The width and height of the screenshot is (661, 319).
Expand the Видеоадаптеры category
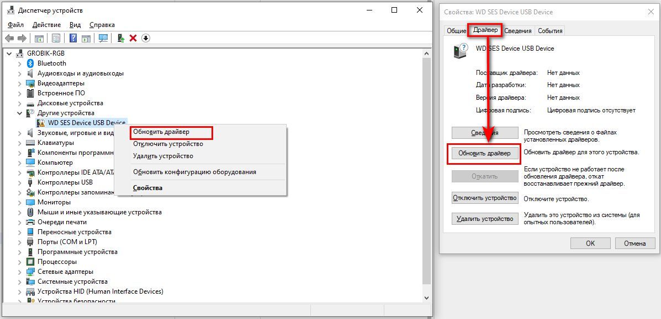(x=20, y=83)
